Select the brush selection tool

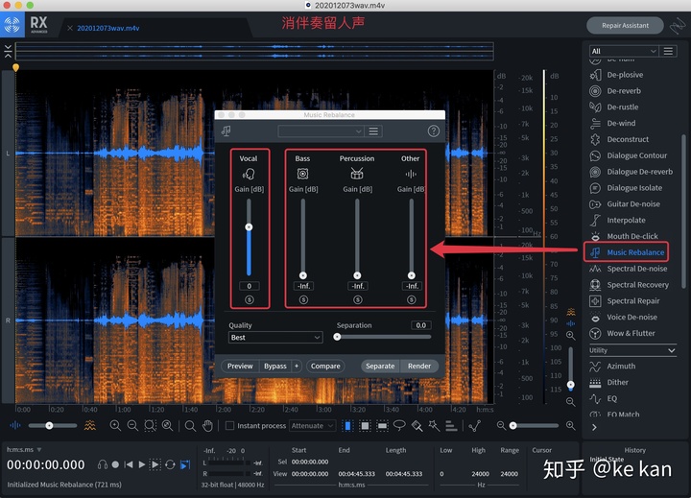click(x=417, y=425)
